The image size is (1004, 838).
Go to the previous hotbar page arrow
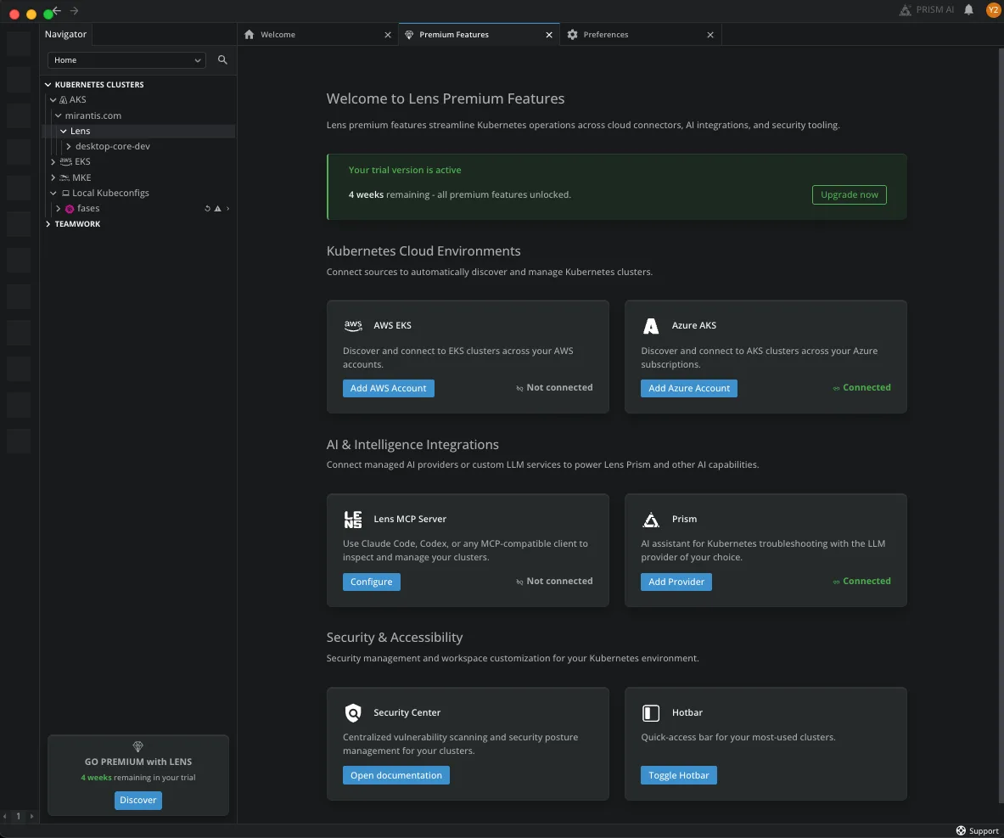[5, 816]
